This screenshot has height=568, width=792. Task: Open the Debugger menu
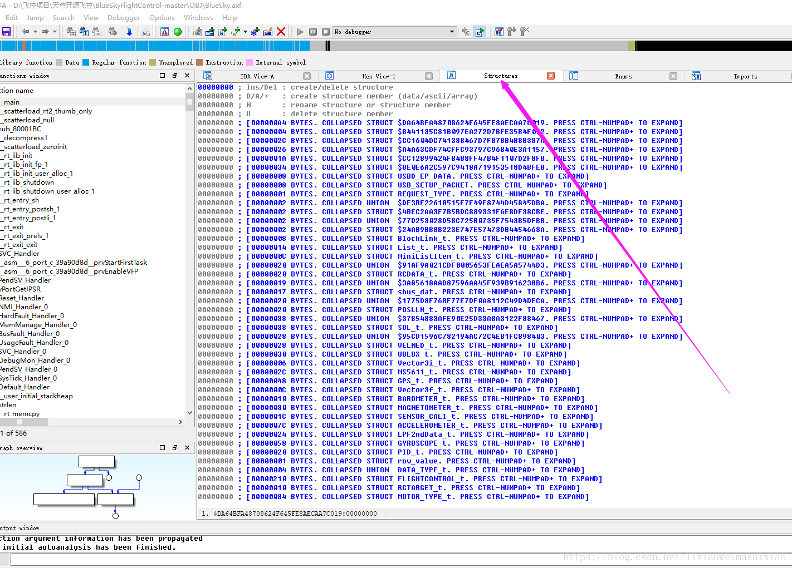124,18
